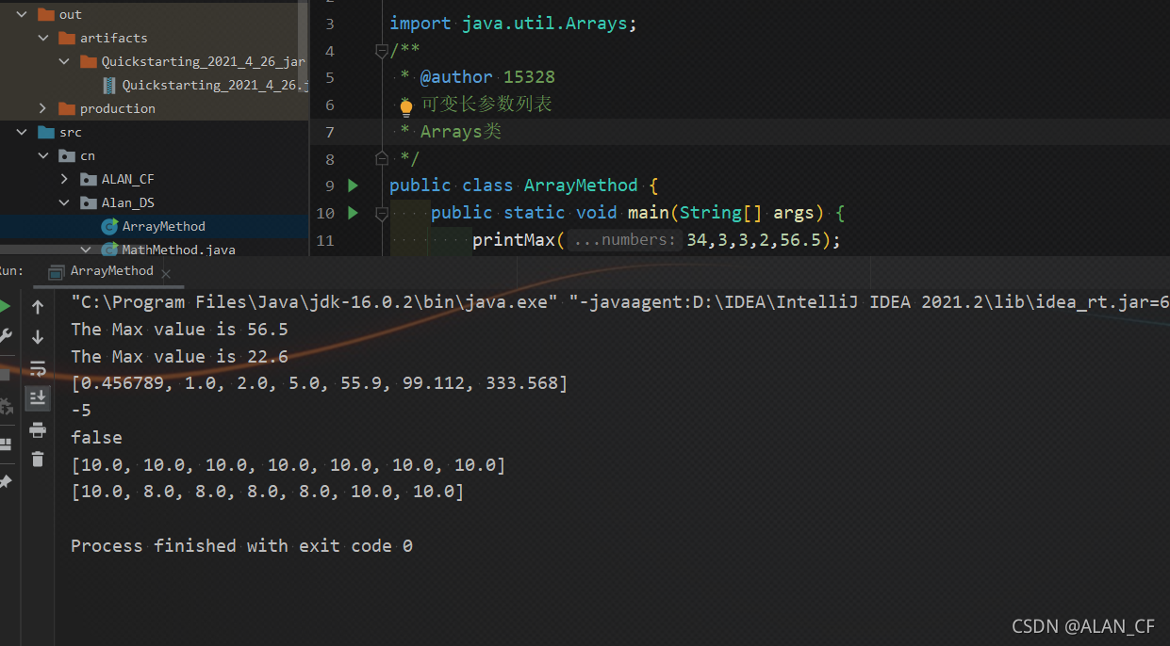Image resolution: width=1170 pixels, height=646 pixels.
Task: Run the ArrayMethod class from gutter arrow
Action: pyautogui.click(x=353, y=185)
